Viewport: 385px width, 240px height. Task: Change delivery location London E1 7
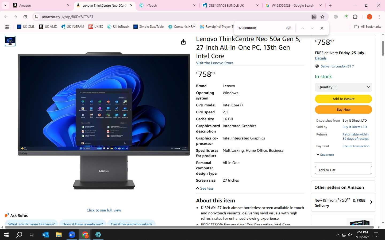coord(337,66)
